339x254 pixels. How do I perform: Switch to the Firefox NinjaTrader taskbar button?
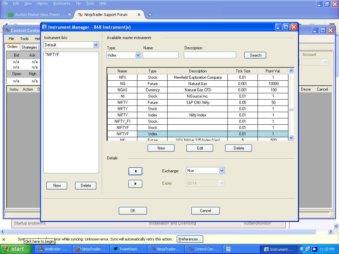pos(91,249)
